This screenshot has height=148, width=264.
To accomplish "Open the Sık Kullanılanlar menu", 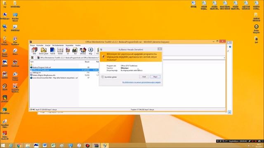I will point(58,45).
